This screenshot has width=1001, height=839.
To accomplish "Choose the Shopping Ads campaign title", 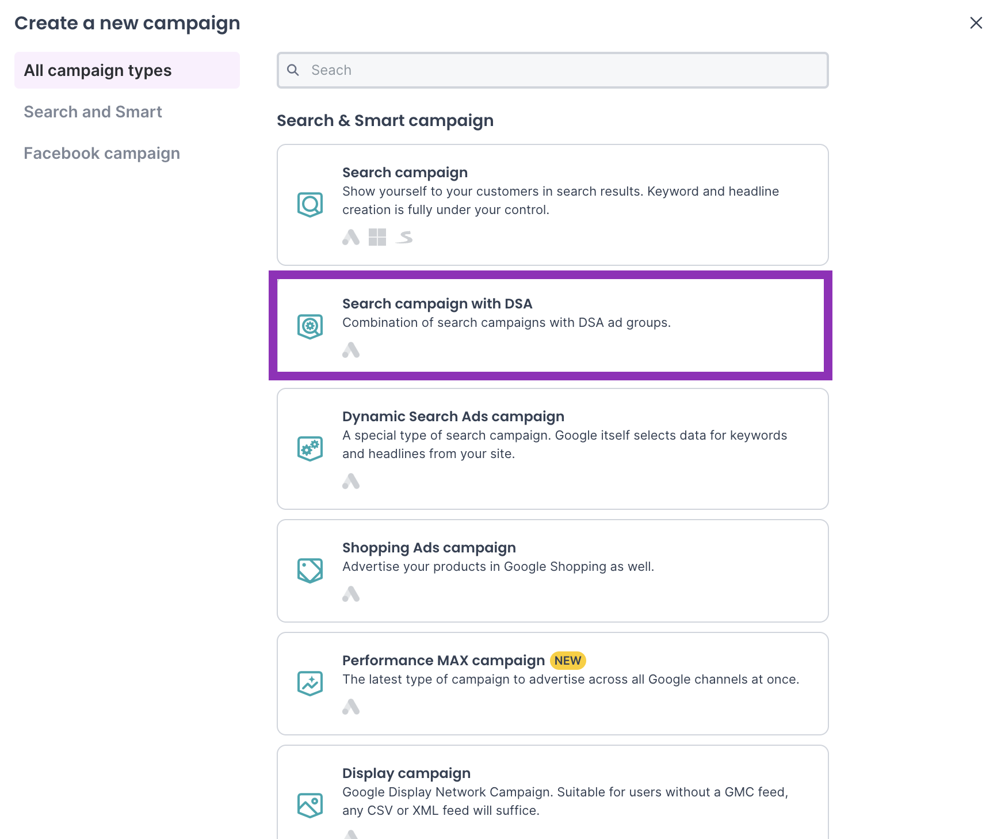I will (429, 548).
